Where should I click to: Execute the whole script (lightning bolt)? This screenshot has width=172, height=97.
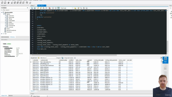38,8
